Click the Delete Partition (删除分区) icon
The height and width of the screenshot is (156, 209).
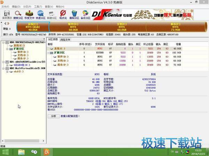[74, 15]
